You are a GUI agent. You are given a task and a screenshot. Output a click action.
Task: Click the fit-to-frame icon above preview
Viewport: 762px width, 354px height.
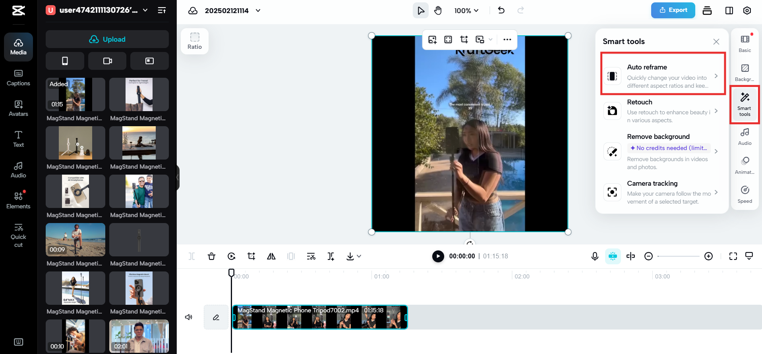448,39
